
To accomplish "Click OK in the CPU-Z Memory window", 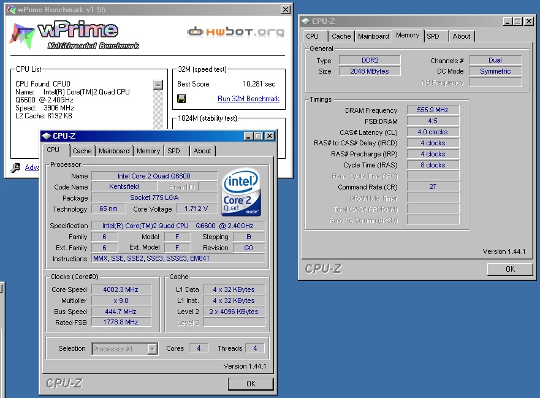I will (x=510, y=269).
